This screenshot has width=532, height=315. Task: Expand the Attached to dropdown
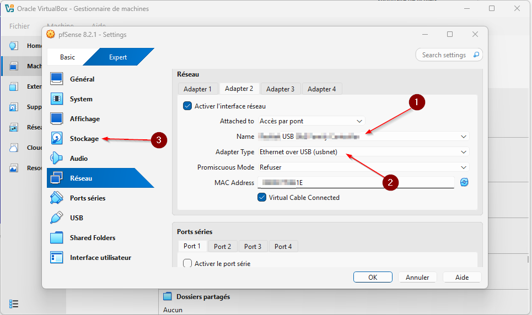(x=311, y=121)
